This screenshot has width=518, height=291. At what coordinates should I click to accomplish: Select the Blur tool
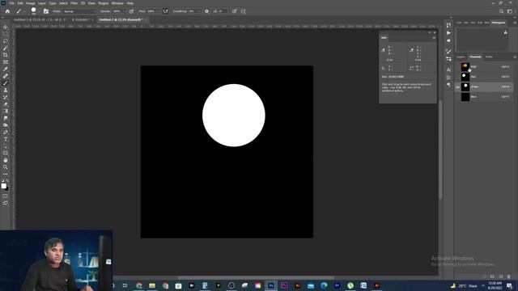(x=6, y=118)
